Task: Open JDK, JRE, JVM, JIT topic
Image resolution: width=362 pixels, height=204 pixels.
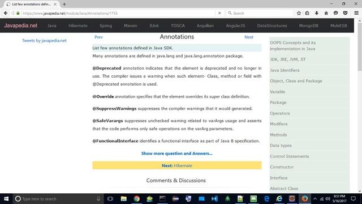Action: tap(288, 59)
